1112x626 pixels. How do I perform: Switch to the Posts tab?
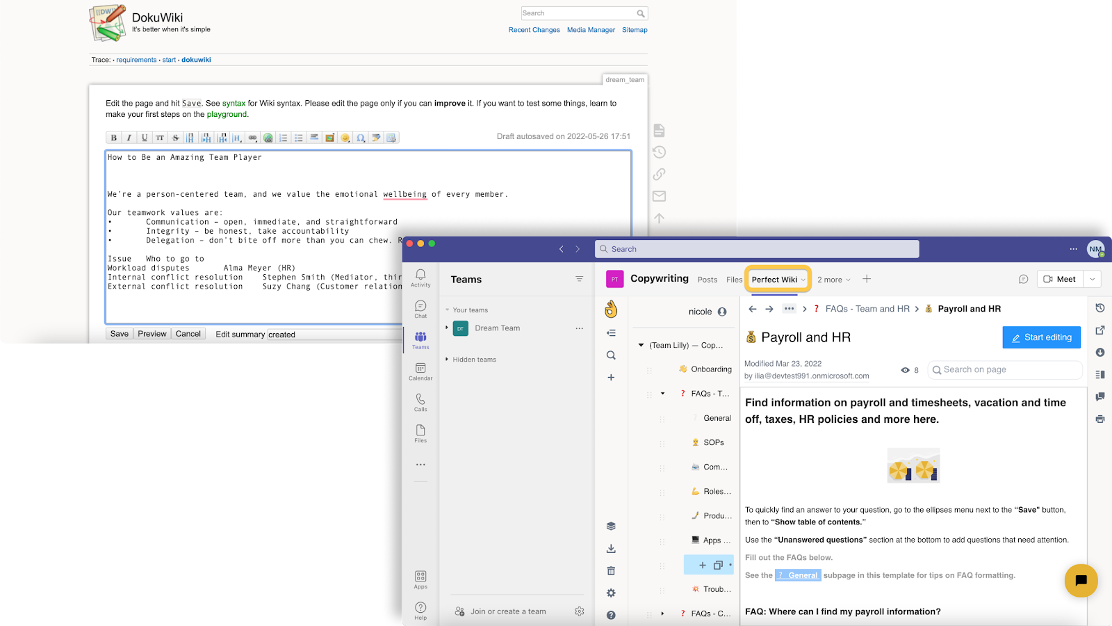point(708,280)
